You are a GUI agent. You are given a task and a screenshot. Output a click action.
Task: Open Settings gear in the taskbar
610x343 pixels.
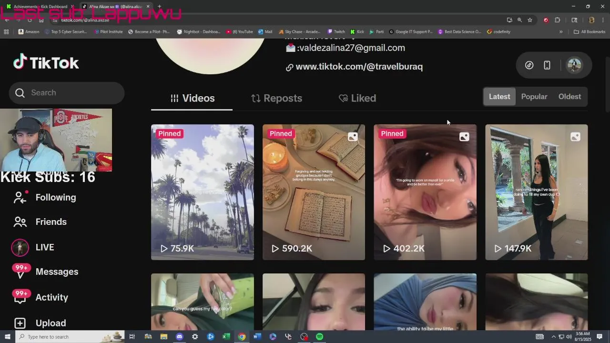point(195,337)
